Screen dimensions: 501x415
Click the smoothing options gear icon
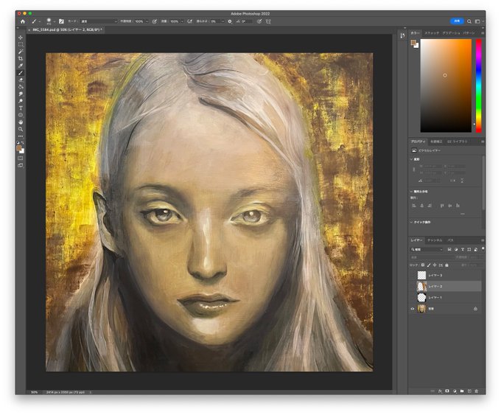(230, 21)
